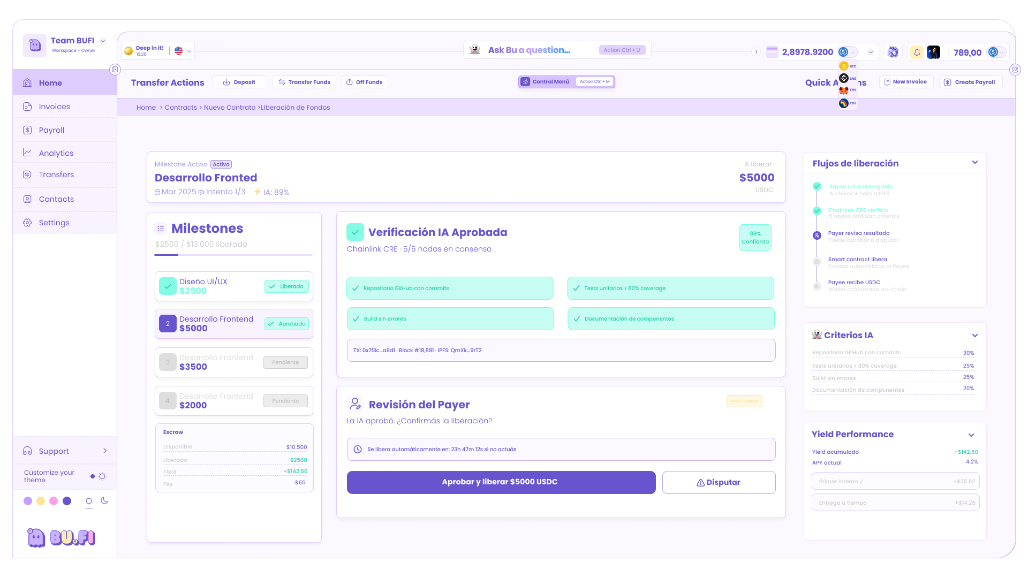The image size is (1028, 578).
Task: Switch to dark mode moon icon
Action: [104, 501]
